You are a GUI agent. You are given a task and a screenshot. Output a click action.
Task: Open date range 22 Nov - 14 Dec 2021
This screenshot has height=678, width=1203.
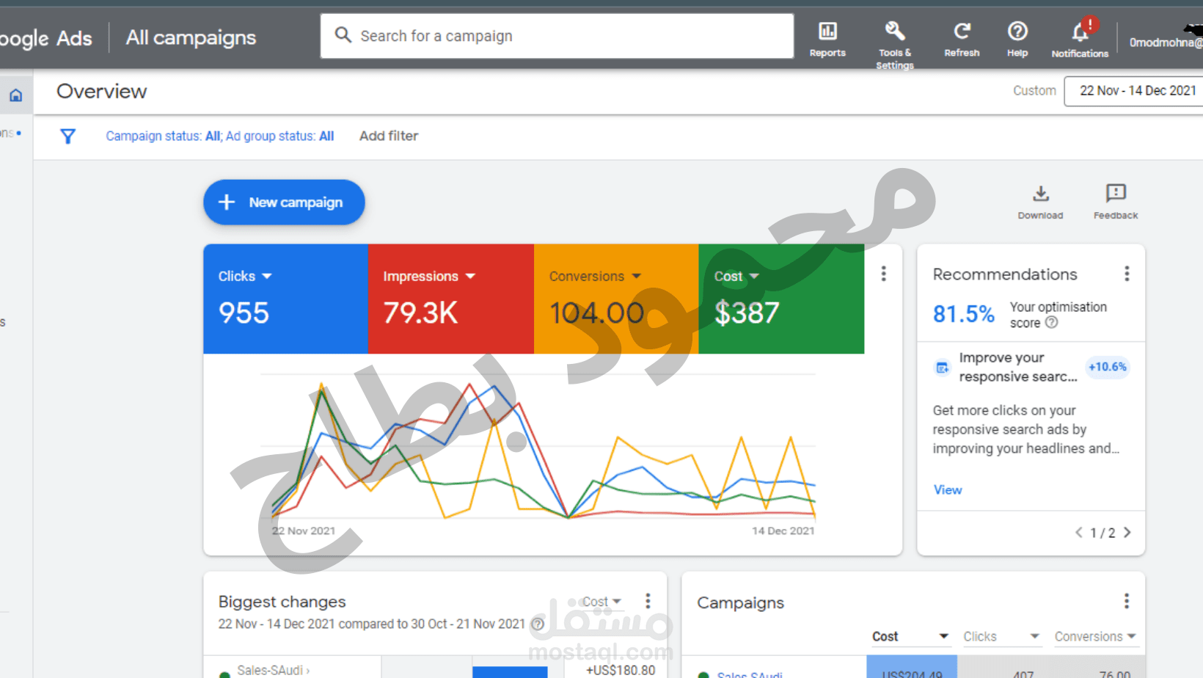click(x=1137, y=91)
